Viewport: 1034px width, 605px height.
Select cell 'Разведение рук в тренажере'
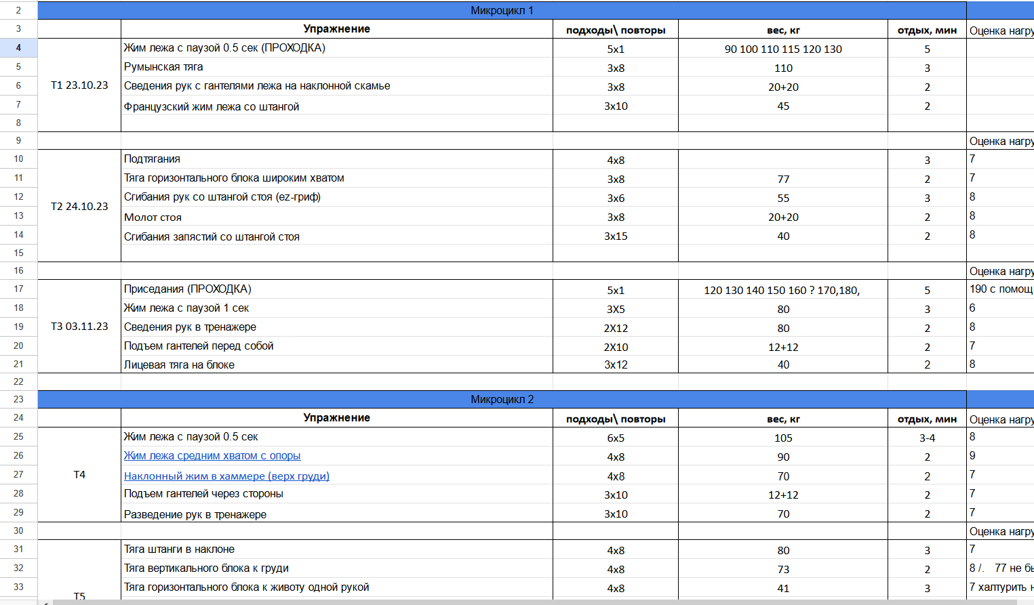pos(337,514)
